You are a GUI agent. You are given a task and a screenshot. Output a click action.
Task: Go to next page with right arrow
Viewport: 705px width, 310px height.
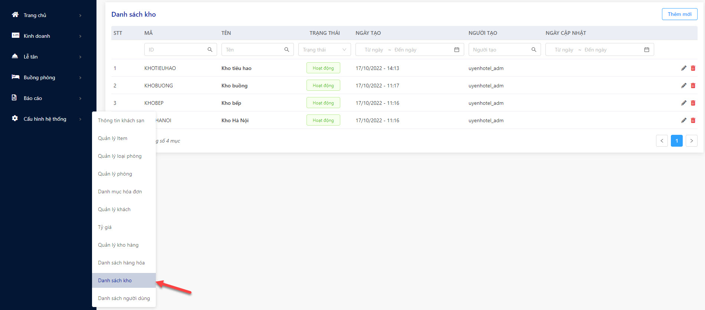(x=692, y=141)
